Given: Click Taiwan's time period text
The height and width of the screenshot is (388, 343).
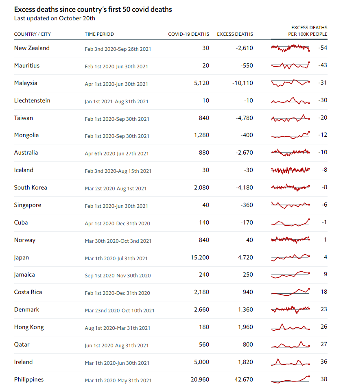Looking at the screenshot, I should pos(117,119).
